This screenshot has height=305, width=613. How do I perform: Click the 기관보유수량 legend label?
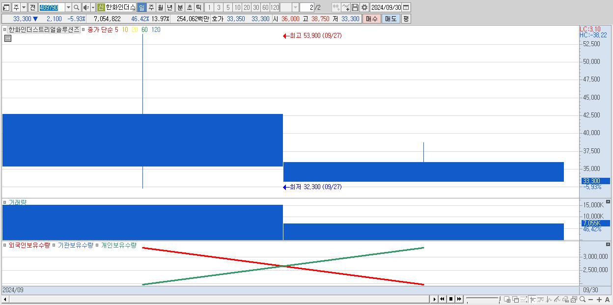click(76, 245)
